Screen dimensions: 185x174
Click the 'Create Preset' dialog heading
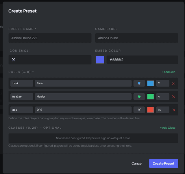click(23, 11)
